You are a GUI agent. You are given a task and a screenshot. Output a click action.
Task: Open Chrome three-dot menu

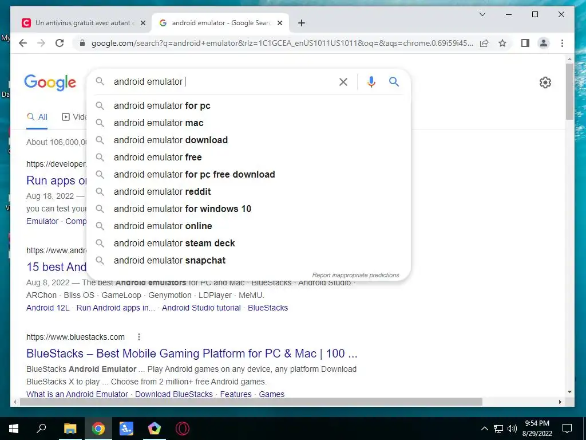click(562, 43)
